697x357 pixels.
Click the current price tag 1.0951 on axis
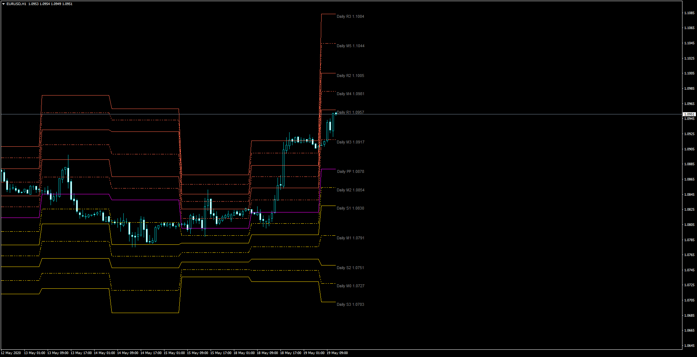tap(689, 114)
